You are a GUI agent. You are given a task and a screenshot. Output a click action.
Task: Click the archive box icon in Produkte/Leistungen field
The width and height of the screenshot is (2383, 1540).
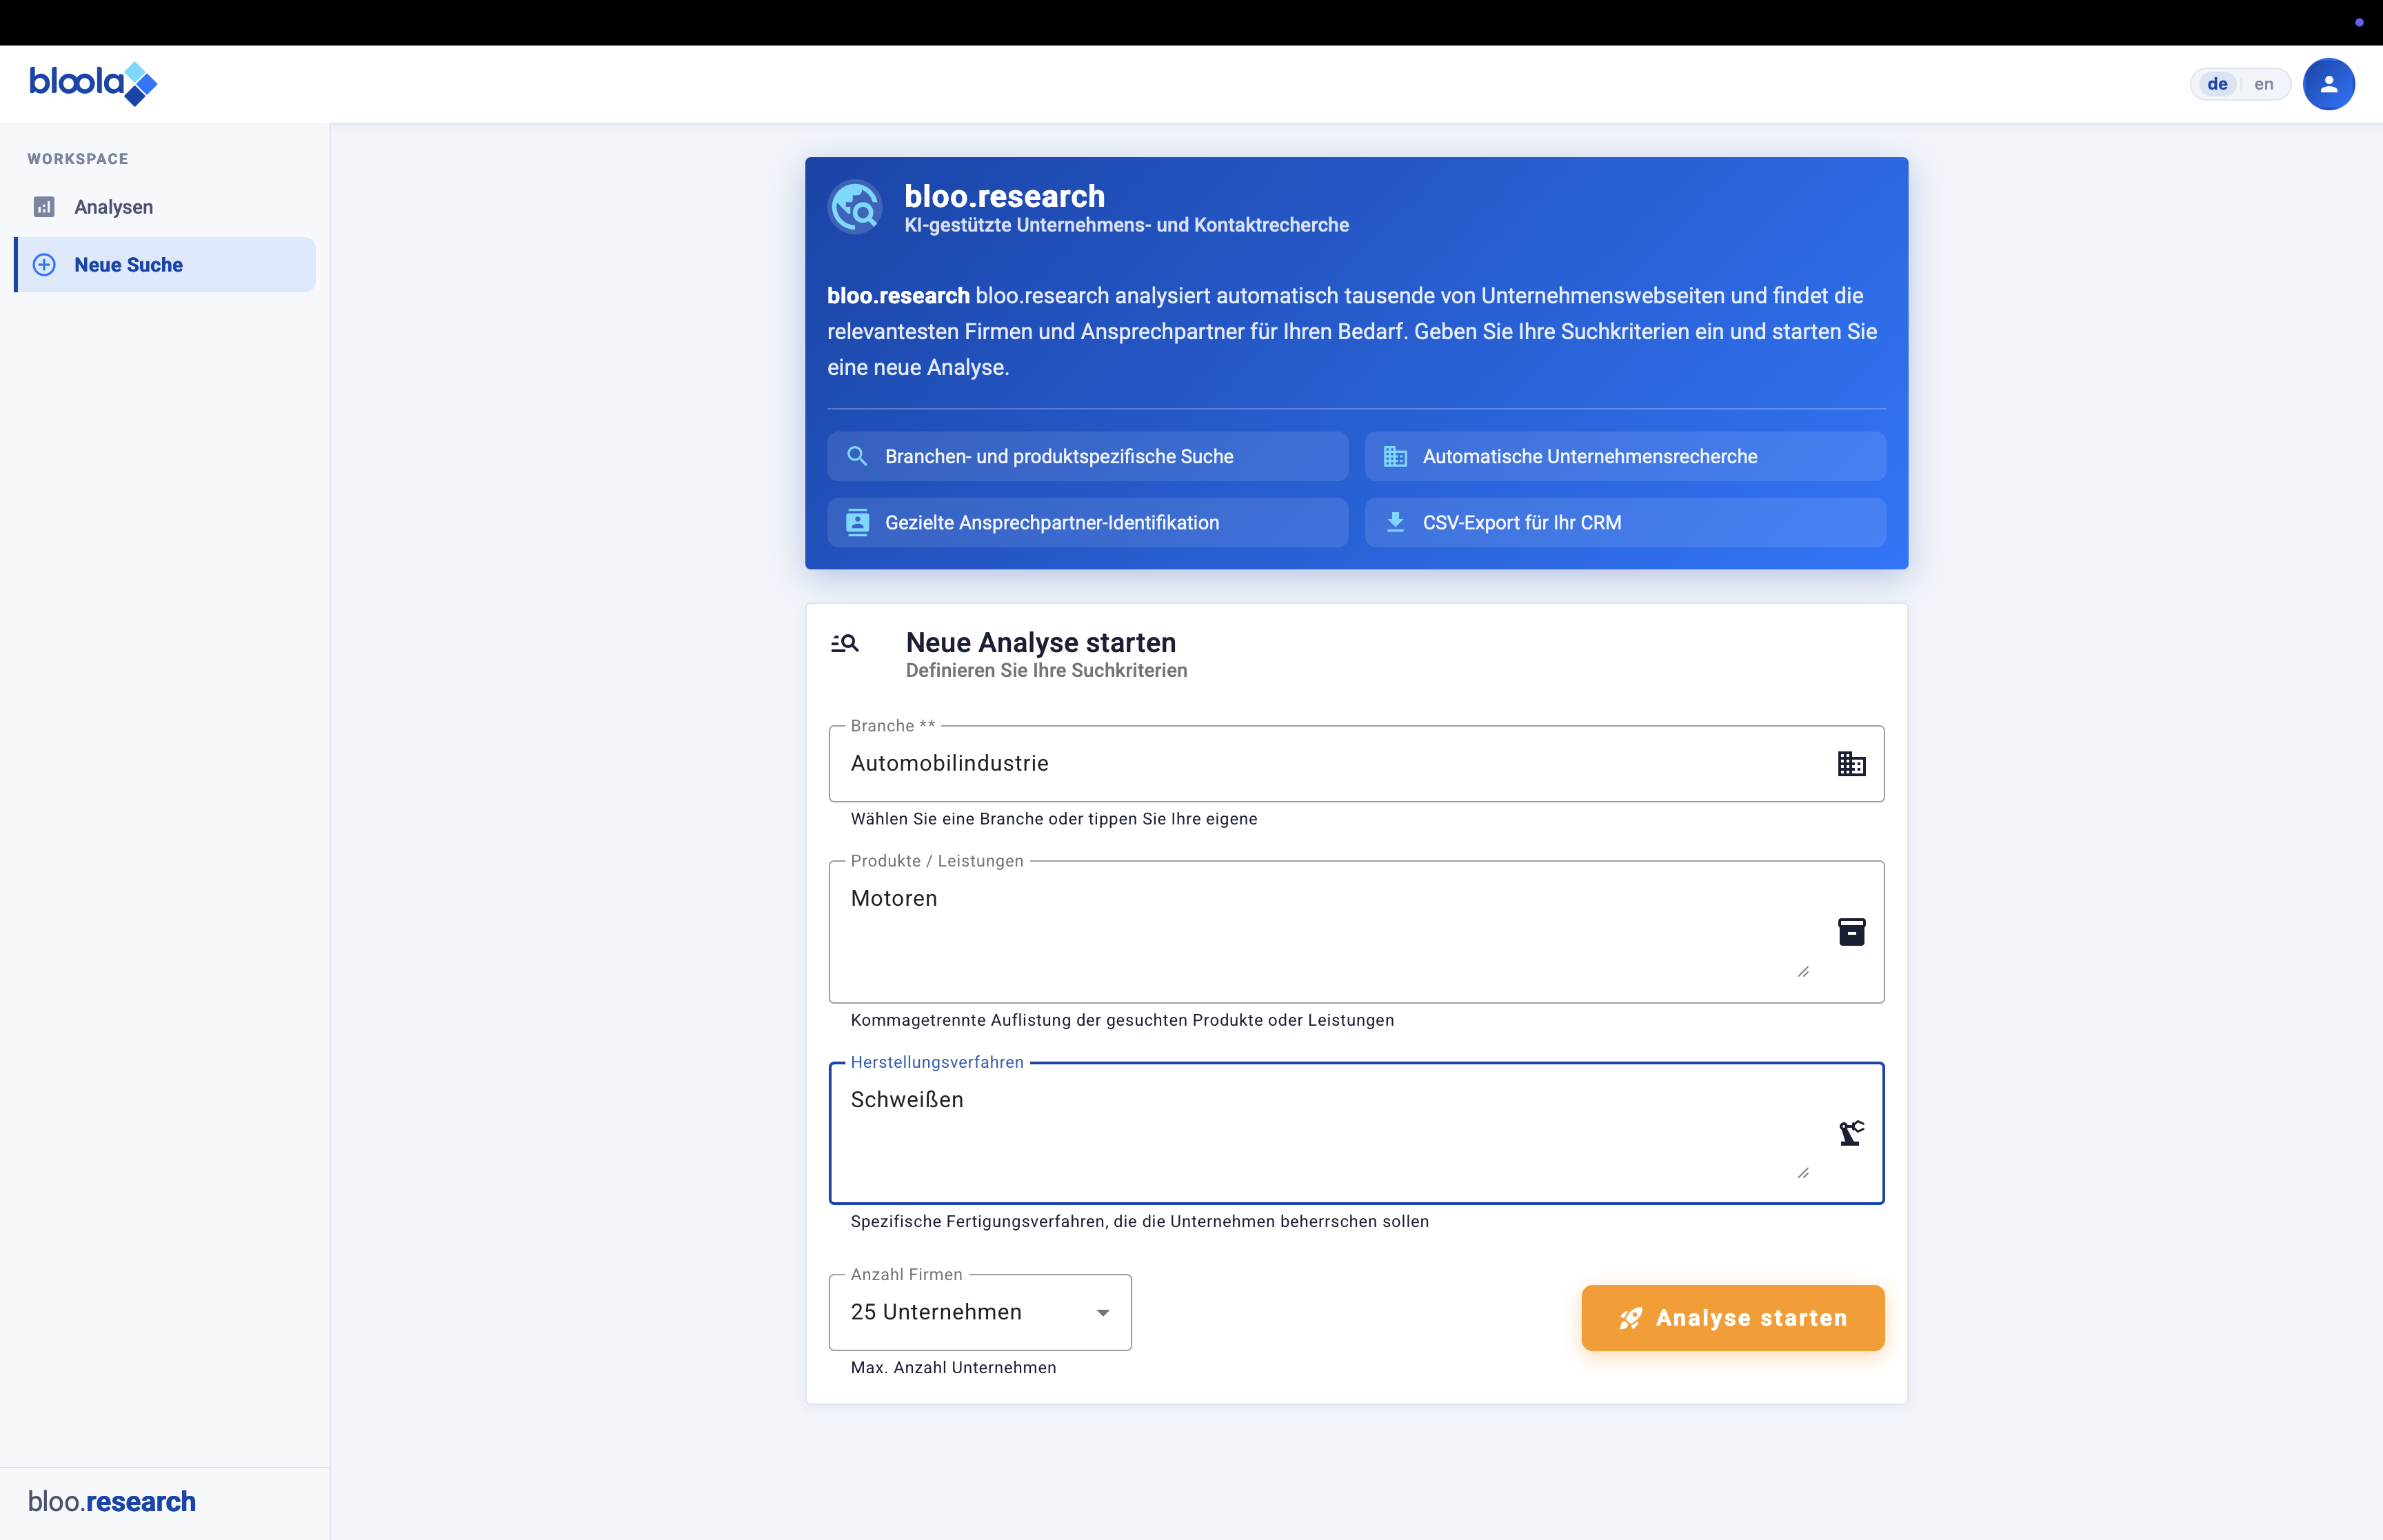tap(1851, 931)
